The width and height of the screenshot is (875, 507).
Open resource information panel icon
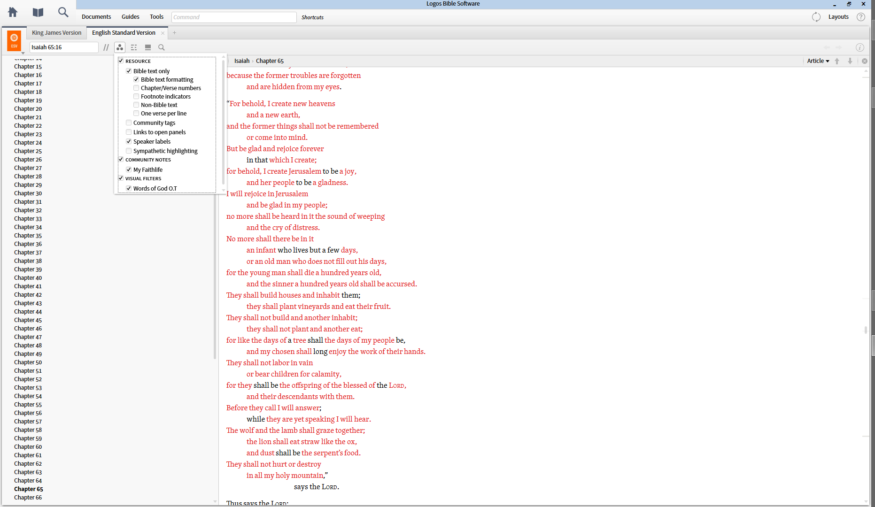(860, 47)
